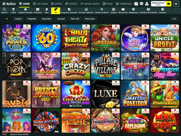This screenshot has height=136, width=181.
Task: Toggle the Play'n GO provider filter
Action: point(75,19)
